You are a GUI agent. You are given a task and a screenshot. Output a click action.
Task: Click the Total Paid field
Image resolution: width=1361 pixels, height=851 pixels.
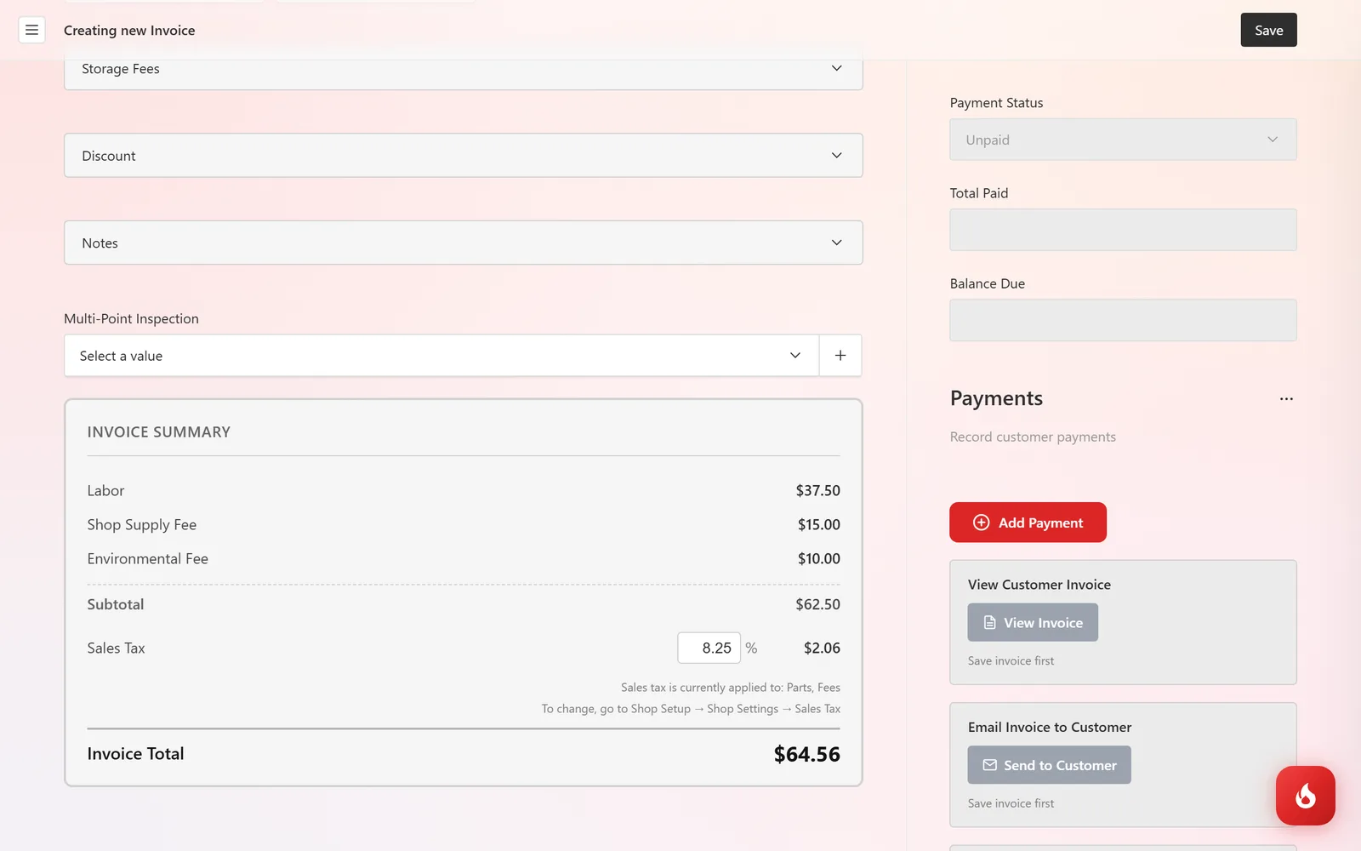pyautogui.click(x=1123, y=230)
